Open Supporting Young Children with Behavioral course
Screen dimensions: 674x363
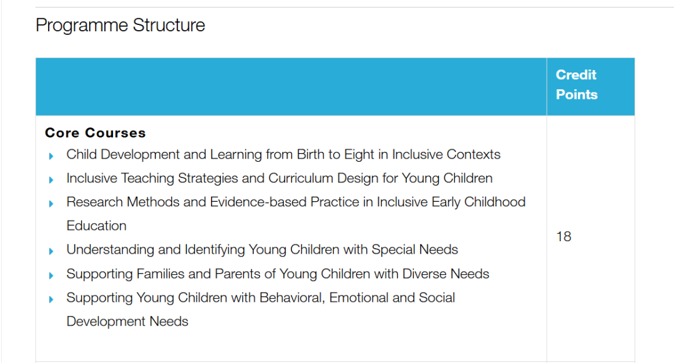click(261, 297)
